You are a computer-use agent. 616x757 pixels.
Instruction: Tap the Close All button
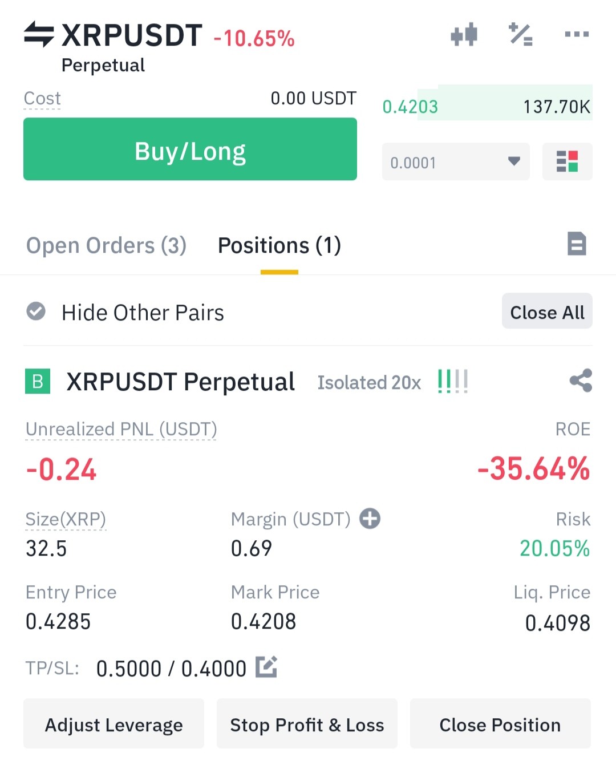547,311
